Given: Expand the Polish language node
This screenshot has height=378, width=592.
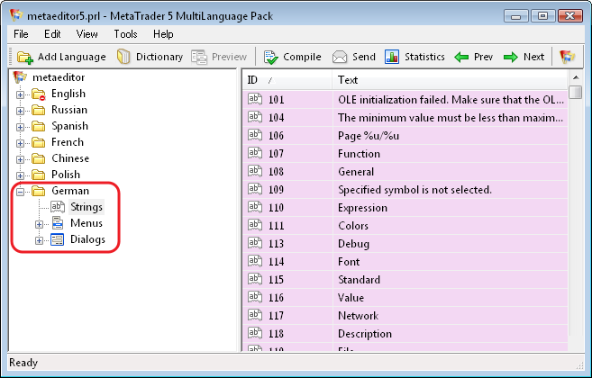Looking at the screenshot, I should pos(21,175).
